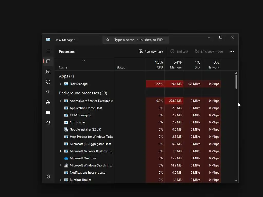Click the 12.6% CPU cell
This screenshot has width=263, height=197.
click(155, 84)
